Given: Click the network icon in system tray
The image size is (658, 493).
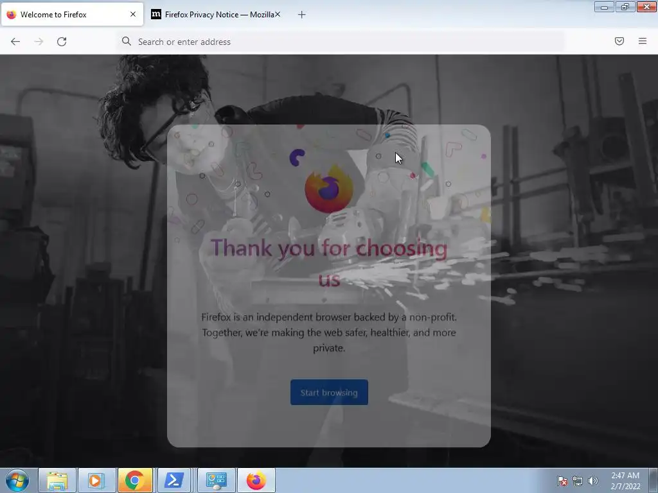Looking at the screenshot, I should [578, 481].
